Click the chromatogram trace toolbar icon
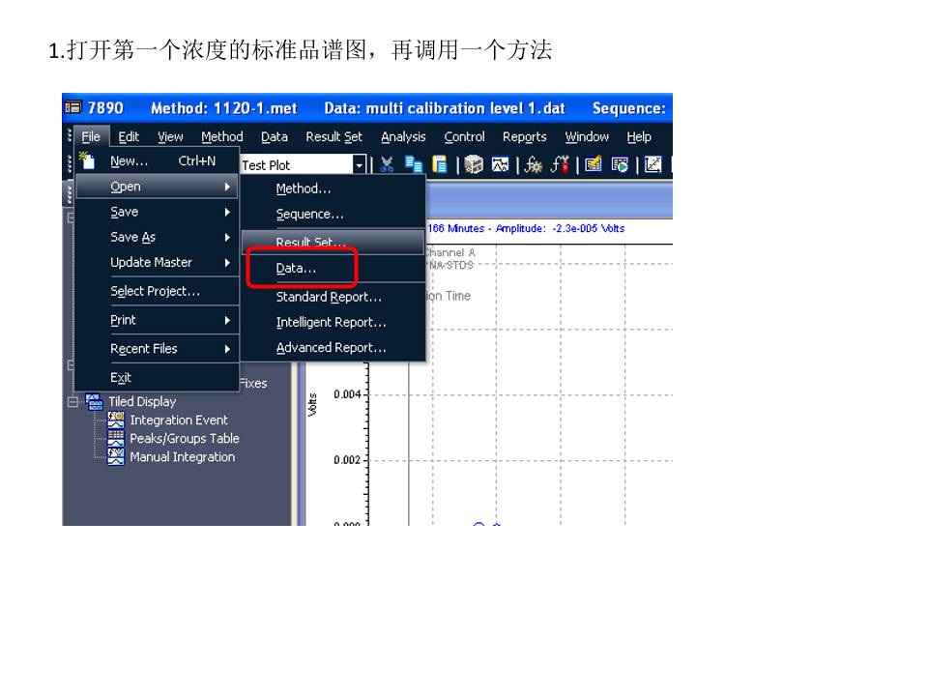 pyautogui.click(x=500, y=165)
